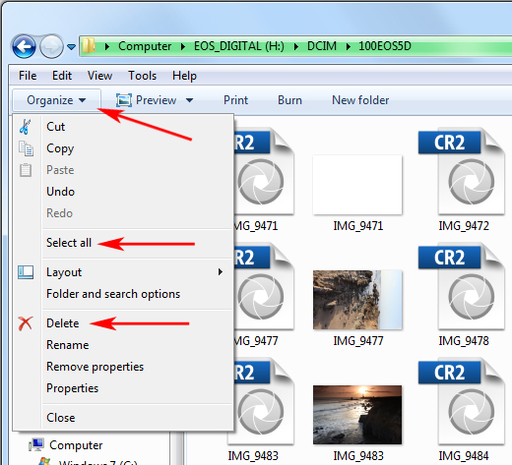Viewport: 512px width, 465px height.
Task: Open the recent locations dropdown arrow
Action: pos(71,47)
